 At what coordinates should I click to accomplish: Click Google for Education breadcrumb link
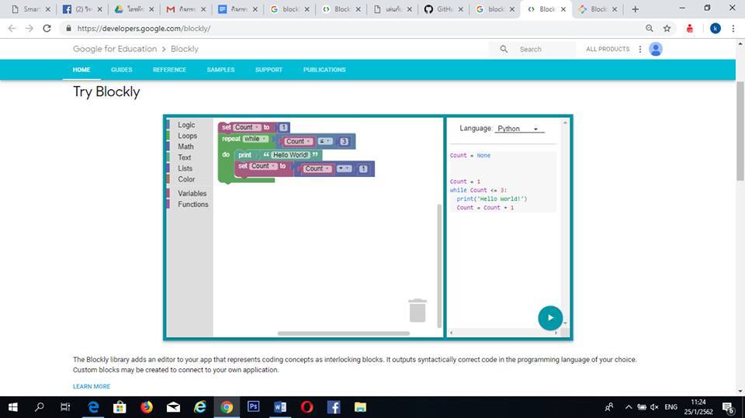(x=115, y=49)
